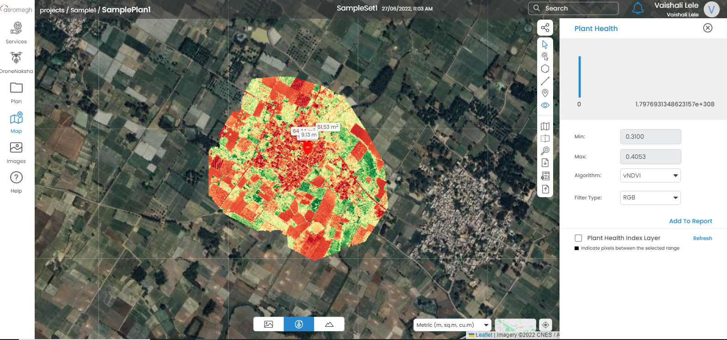727x340 pixels.
Task: Switch to the elevation mountain view toggle
Action: [329, 324]
